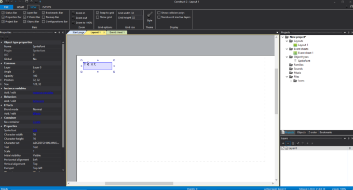
Task: Click the Behaviors edit link
Action: [38, 101]
